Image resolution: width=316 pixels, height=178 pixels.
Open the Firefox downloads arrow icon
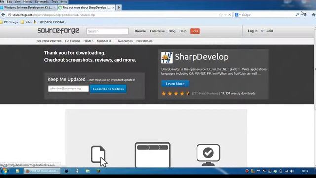305,15
